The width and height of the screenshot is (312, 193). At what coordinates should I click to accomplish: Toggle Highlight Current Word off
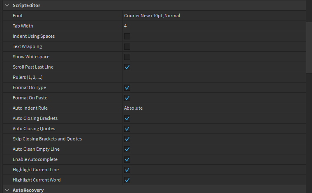[x=127, y=180]
